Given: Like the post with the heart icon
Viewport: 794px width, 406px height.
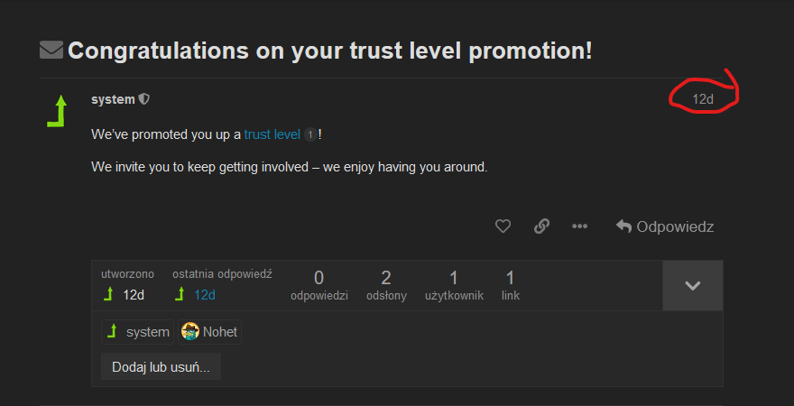Looking at the screenshot, I should pos(503,226).
